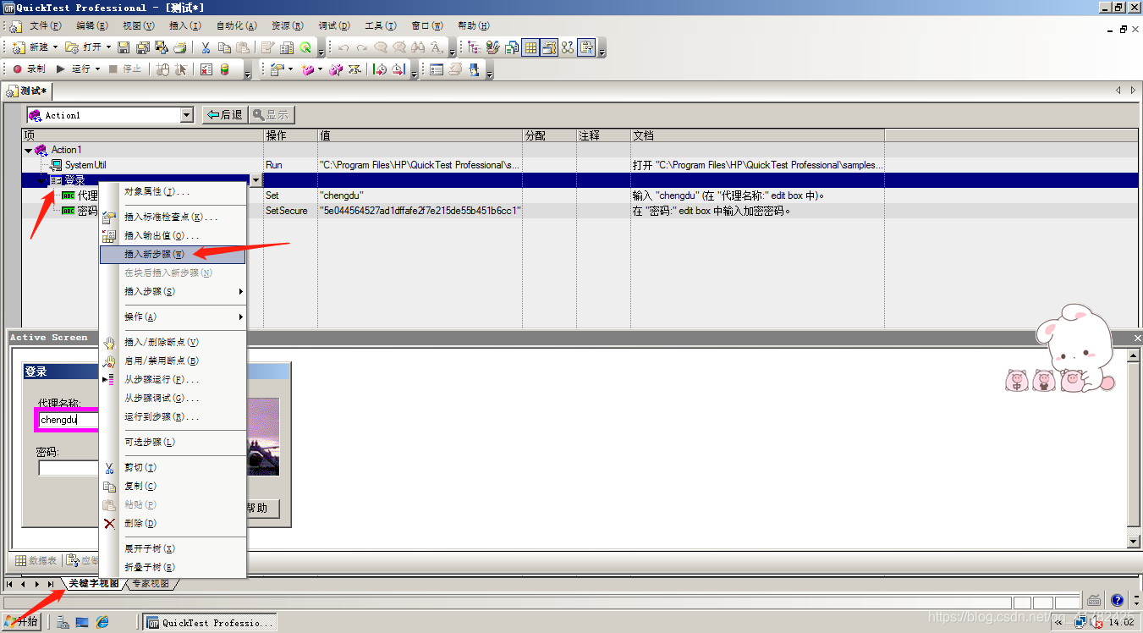Choose 插入/删除断点(V) context entry
Viewport: 1143px width, 633px height.
click(173, 342)
